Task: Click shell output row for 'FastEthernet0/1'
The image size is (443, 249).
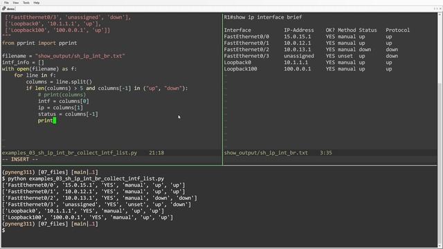Action: point(93,192)
